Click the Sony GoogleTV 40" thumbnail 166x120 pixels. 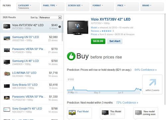click(7, 110)
